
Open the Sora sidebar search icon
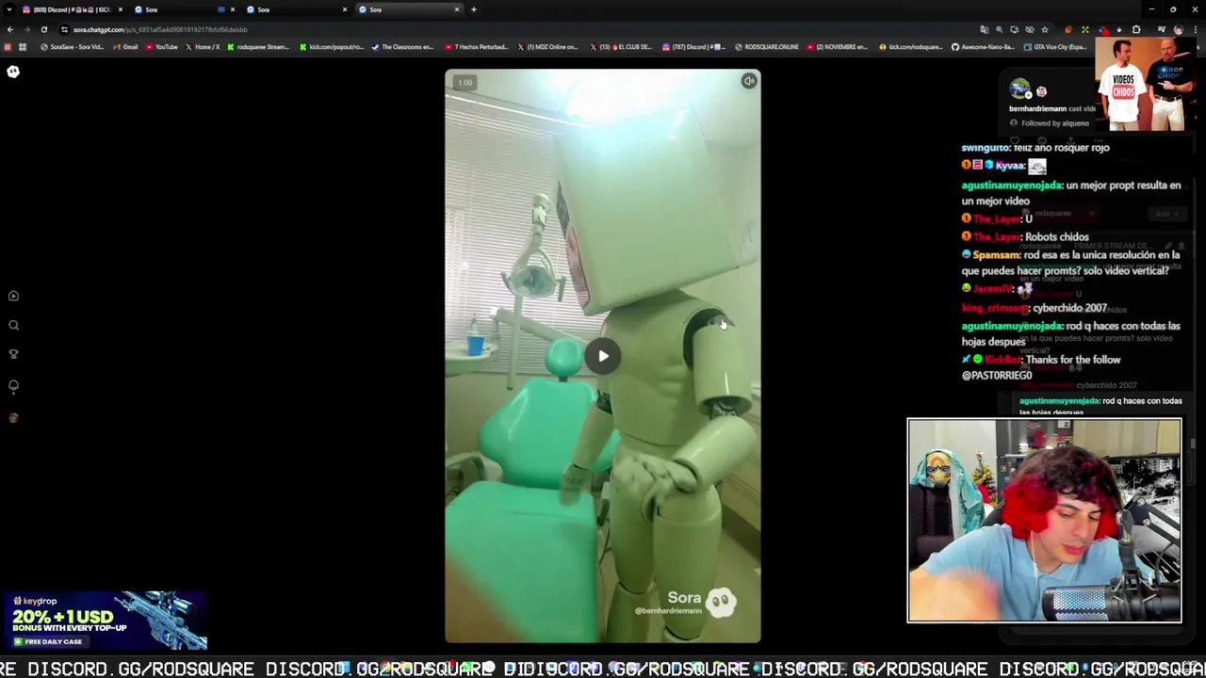[13, 325]
